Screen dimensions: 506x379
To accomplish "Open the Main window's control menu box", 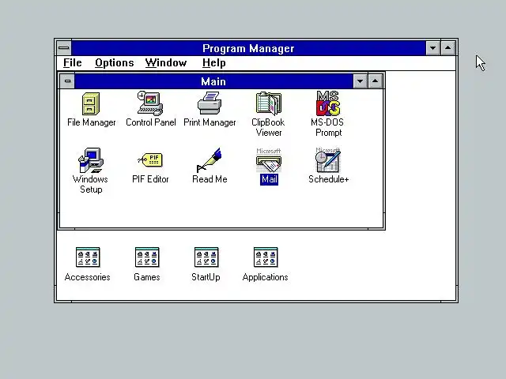I will tap(67, 81).
